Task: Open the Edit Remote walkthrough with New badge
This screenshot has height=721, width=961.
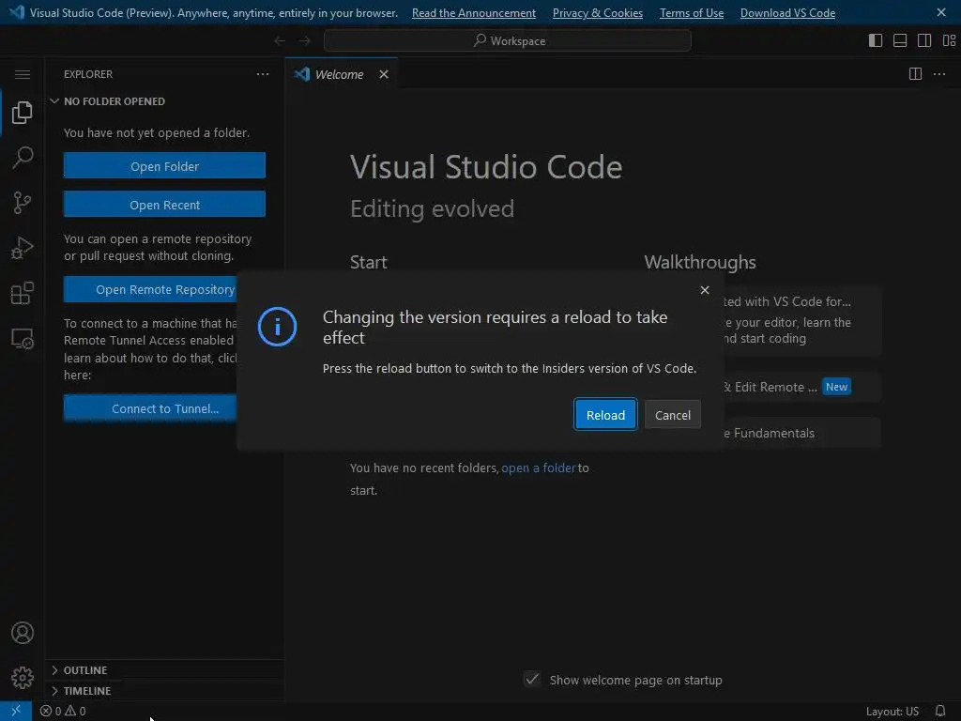Action: (x=801, y=387)
